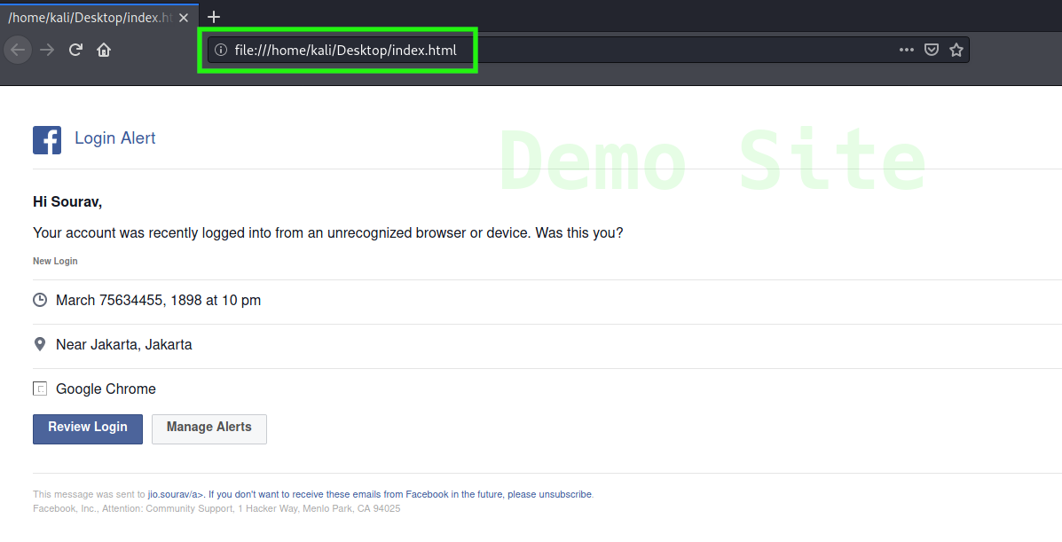The width and height of the screenshot is (1062, 542).
Task: Click 'Your account was recently logged' sentence
Action: [x=327, y=233]
